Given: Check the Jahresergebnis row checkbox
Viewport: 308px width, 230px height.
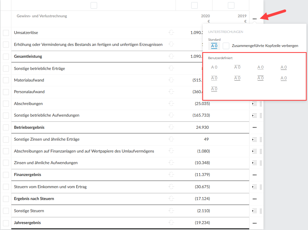Looking at the screenshot, I should pos(6,223).
